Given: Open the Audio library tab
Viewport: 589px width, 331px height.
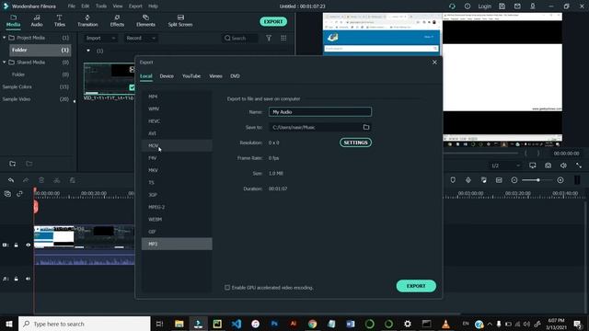Looking at the screenshot, I should click(x=37, y=20).
